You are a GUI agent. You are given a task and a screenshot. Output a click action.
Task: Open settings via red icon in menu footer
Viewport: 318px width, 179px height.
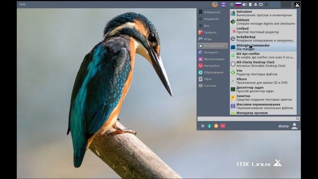tap(223, 126)
